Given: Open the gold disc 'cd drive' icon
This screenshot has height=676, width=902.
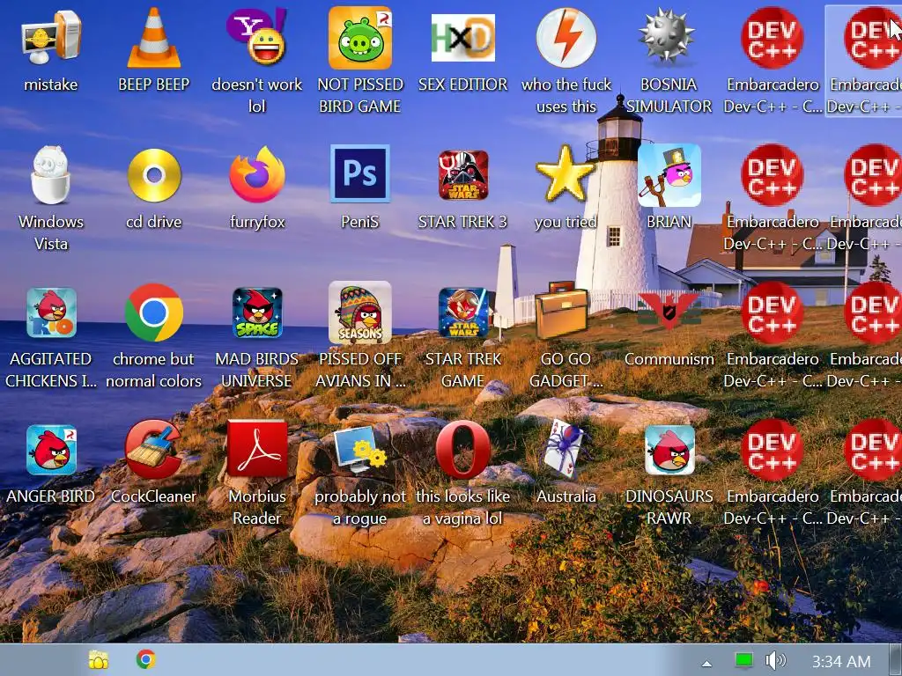Looking at the screenshot, I should click(x=153, y=175).
